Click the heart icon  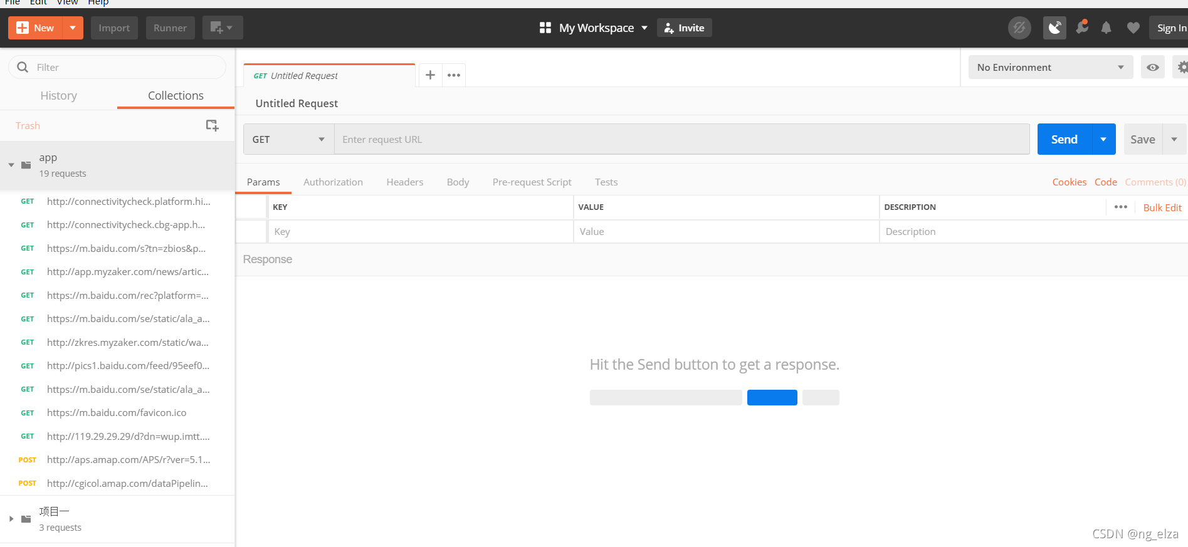coord(1133,28)
